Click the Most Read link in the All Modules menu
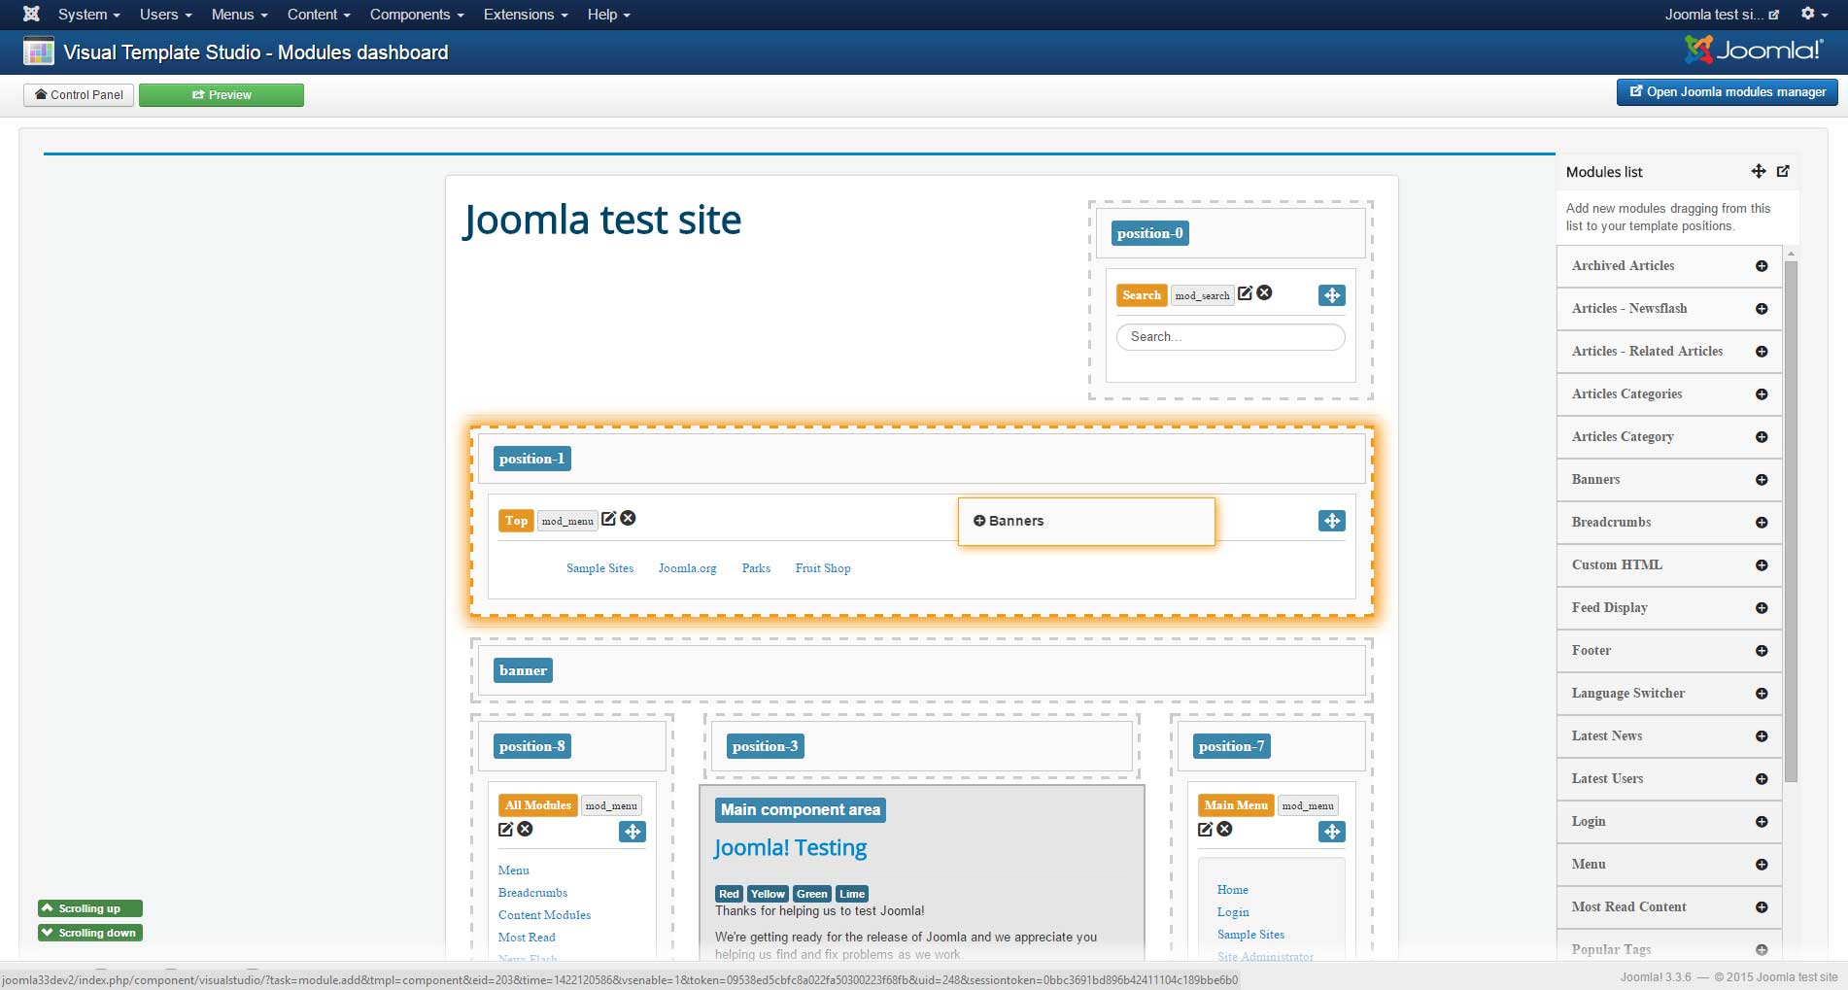 point(527,938)
